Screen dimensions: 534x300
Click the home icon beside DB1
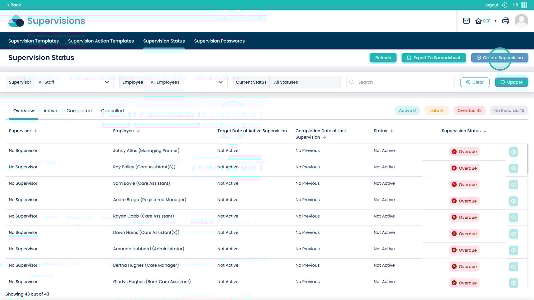pos(478,21)
